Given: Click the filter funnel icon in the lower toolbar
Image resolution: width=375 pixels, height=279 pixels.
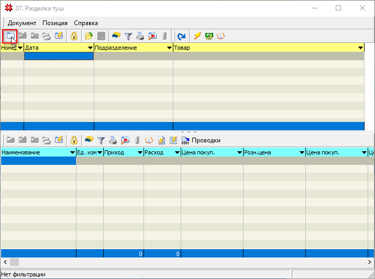Looking at the screenshot, I should (101, 140).
